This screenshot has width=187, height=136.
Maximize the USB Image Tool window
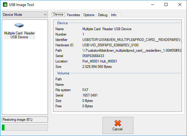[166, 5]
